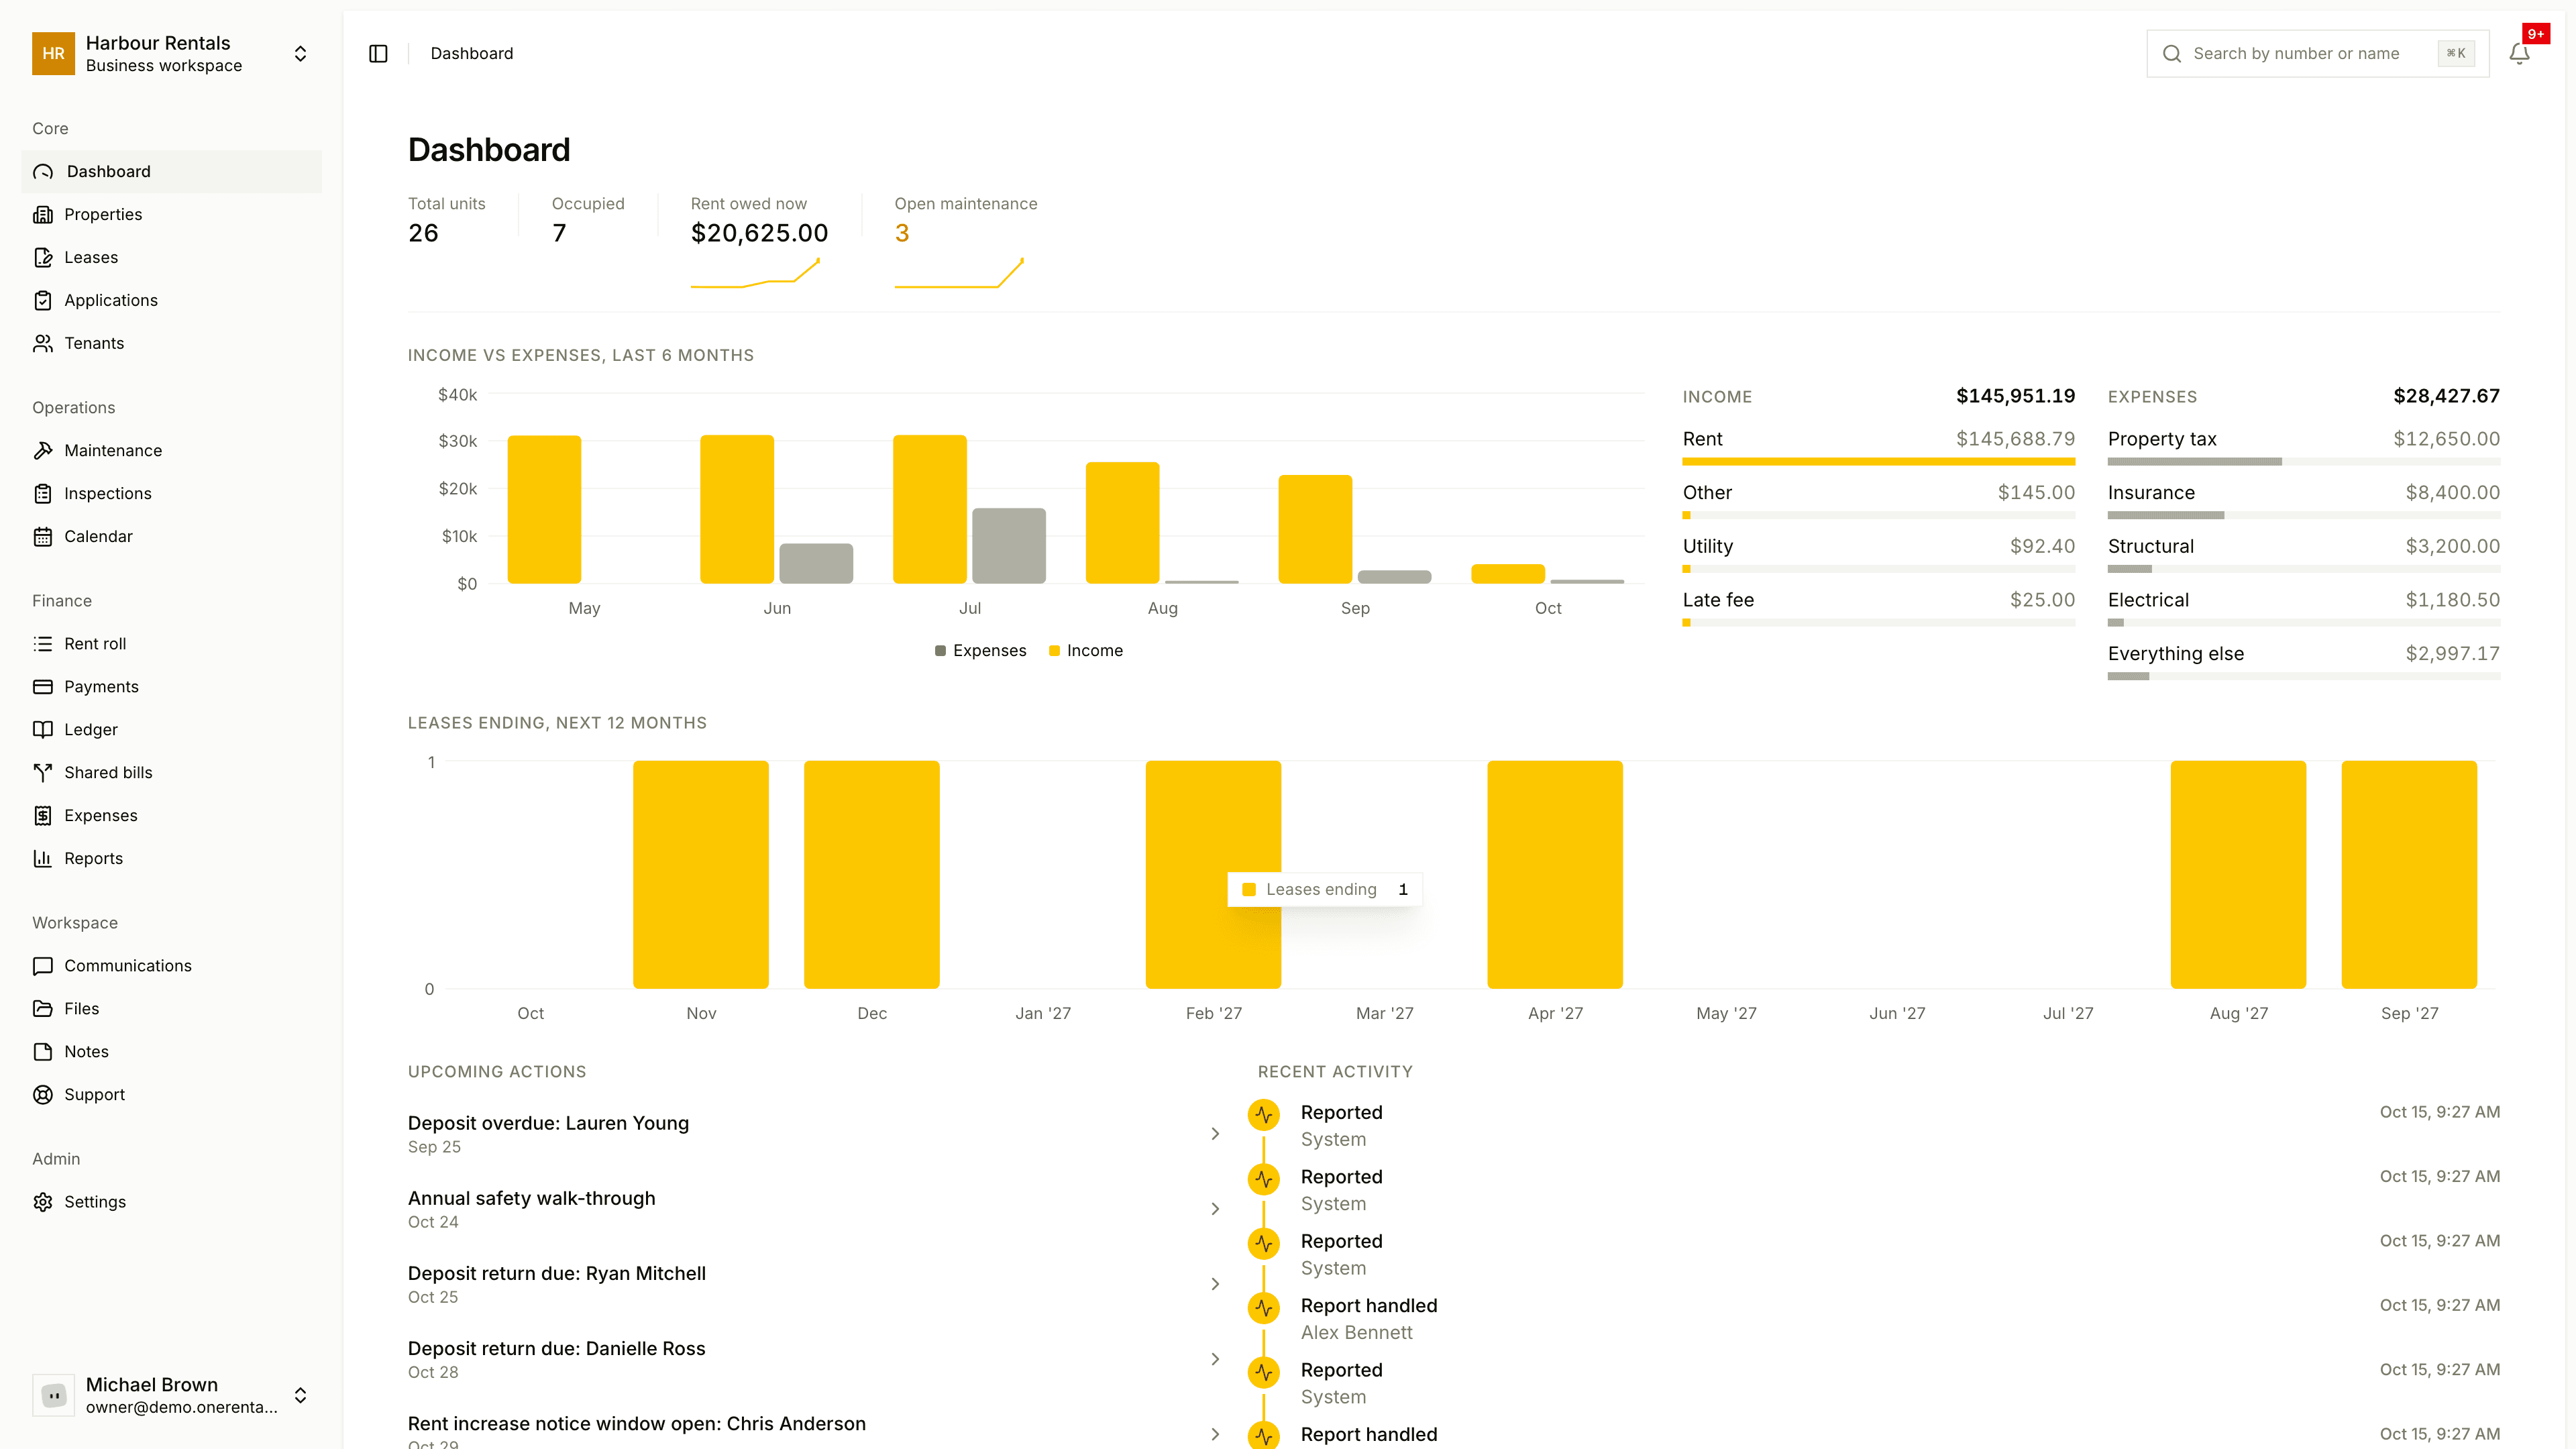Open the Notes menu item
This screenshot has height=1449, width=2576.
[172, 1051]
